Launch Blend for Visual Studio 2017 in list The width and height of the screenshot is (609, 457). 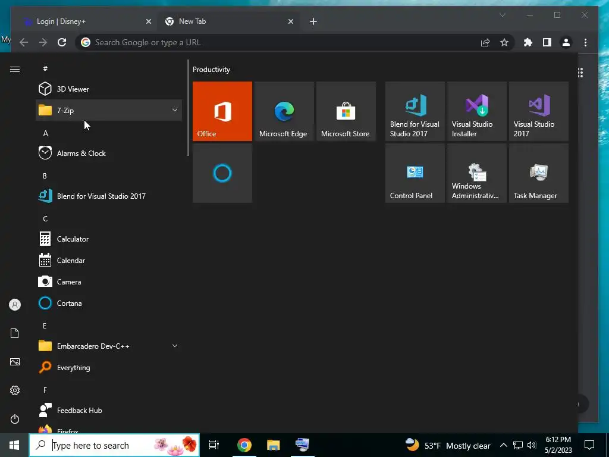(109, 196)
